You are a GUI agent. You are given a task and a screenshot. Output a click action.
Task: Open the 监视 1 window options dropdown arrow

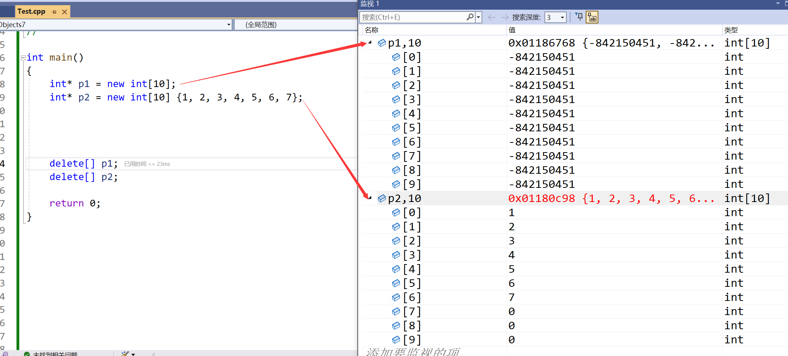click(x=778, y=3)
